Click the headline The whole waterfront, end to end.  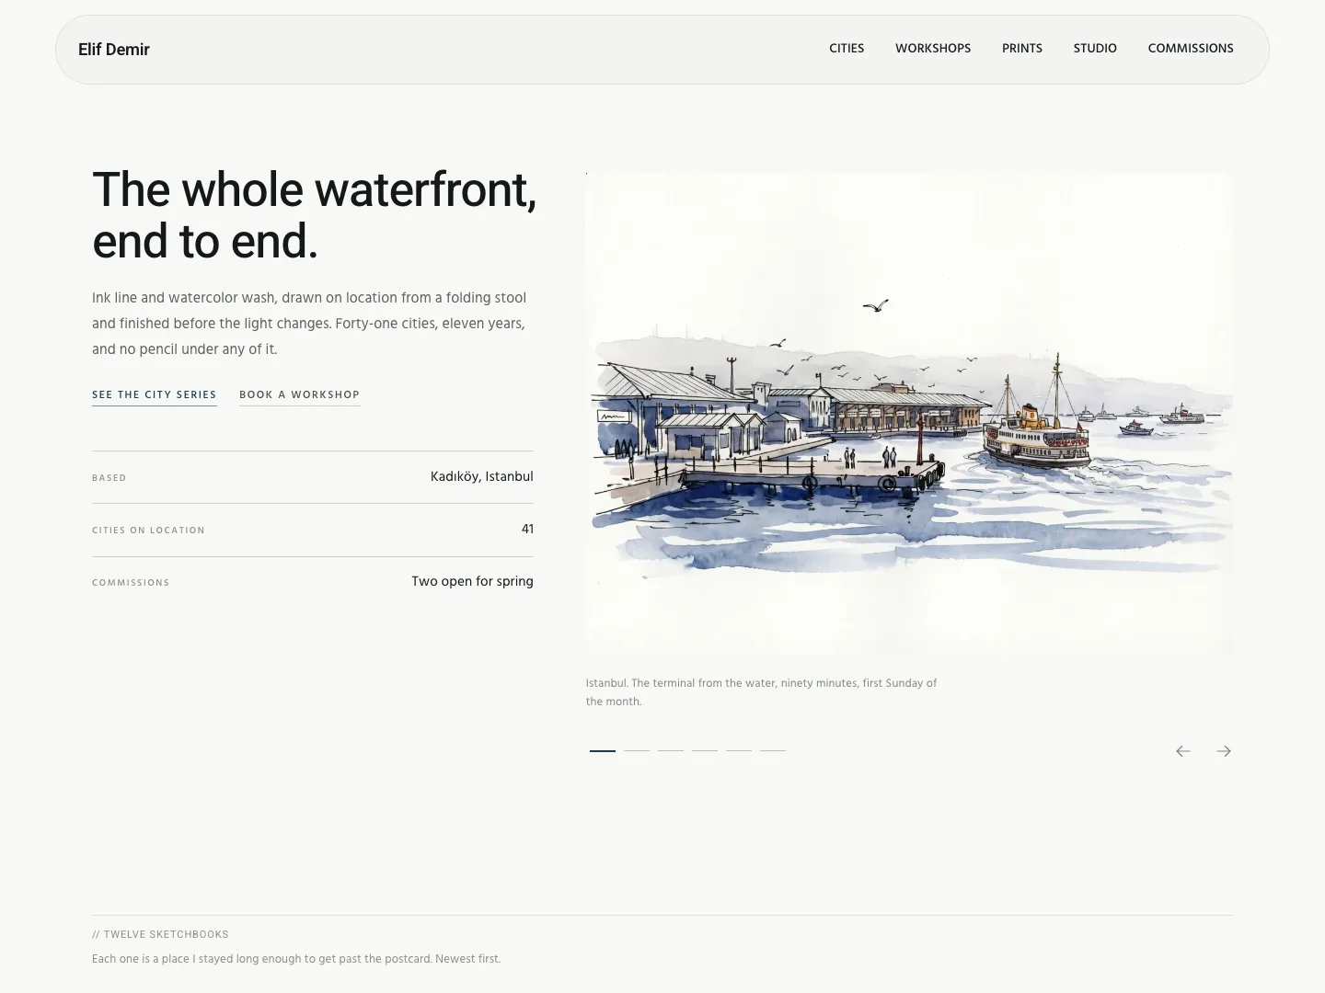coord(315,215)
